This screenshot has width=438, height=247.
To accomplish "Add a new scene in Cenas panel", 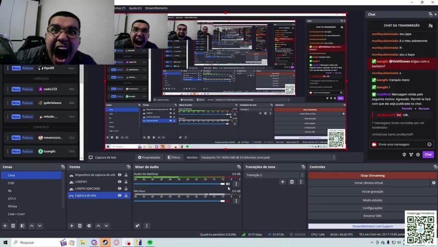I will (x=5, y=226).
